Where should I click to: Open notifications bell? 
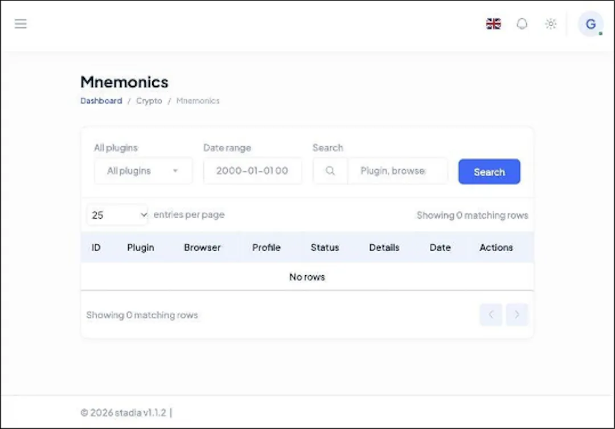[522, 24]
